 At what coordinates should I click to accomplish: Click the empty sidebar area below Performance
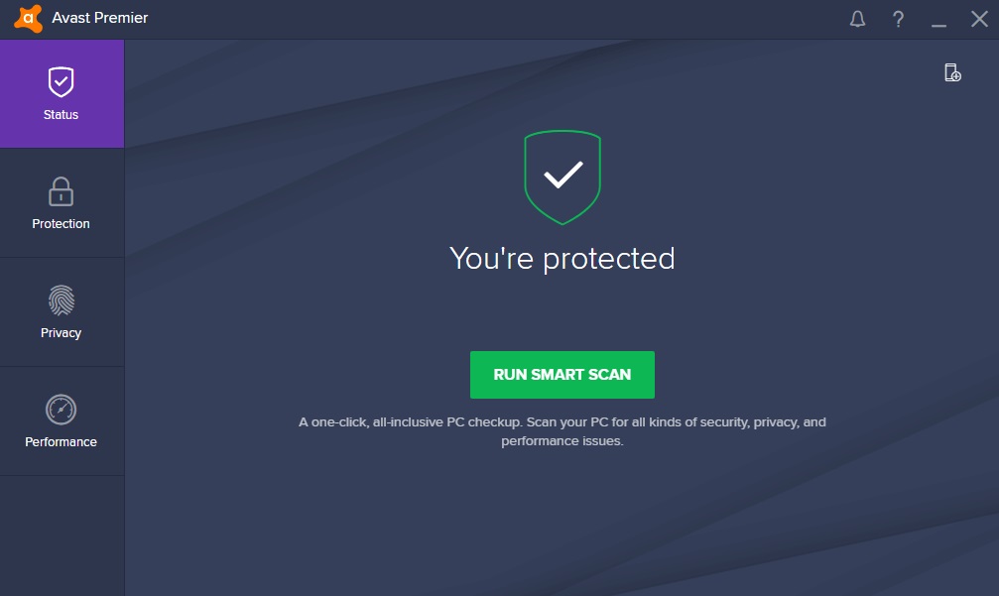click(62, 536)
